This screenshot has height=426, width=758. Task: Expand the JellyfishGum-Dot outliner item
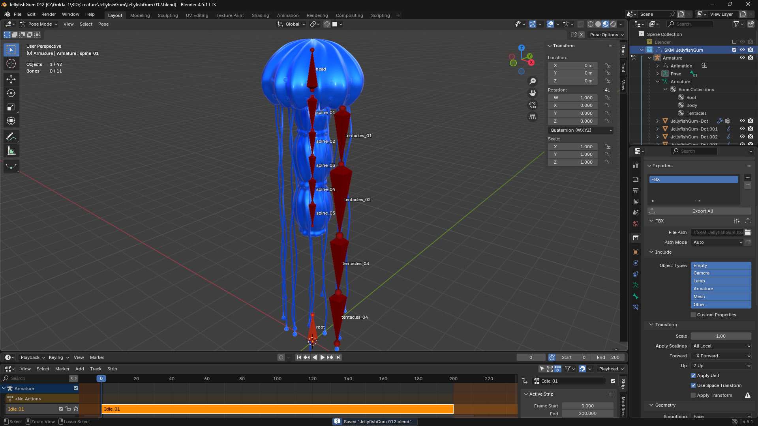click(657, 121)
